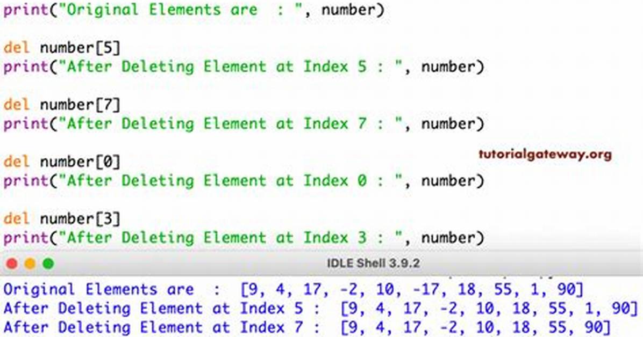Close the IDLE Shell window with red button

[12, 263]
